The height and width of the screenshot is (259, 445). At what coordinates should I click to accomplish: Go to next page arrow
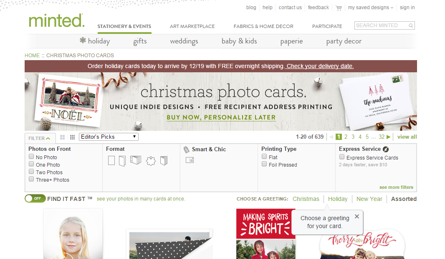point(389,137)
